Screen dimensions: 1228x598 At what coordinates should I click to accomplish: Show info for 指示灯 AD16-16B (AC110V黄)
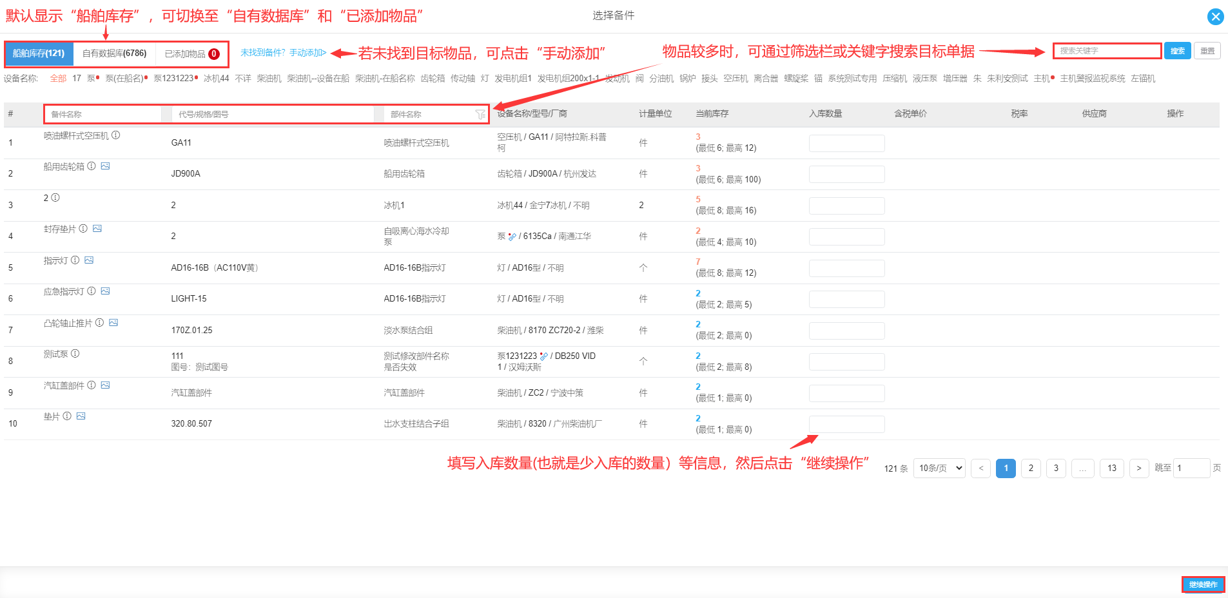click(x=75, y=260)
